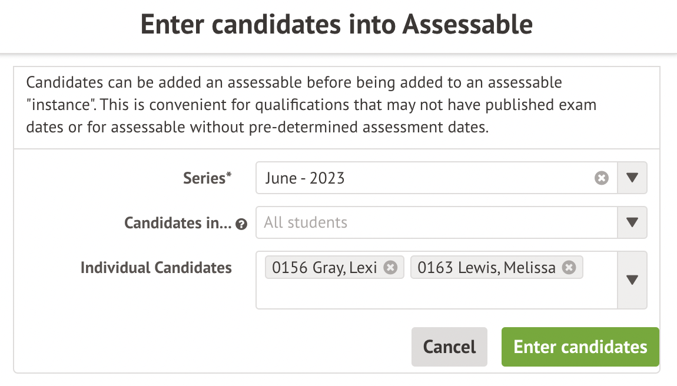Click the Individual Candidates label
Viewport: 677px width, 386px height.
click(156, 268)
